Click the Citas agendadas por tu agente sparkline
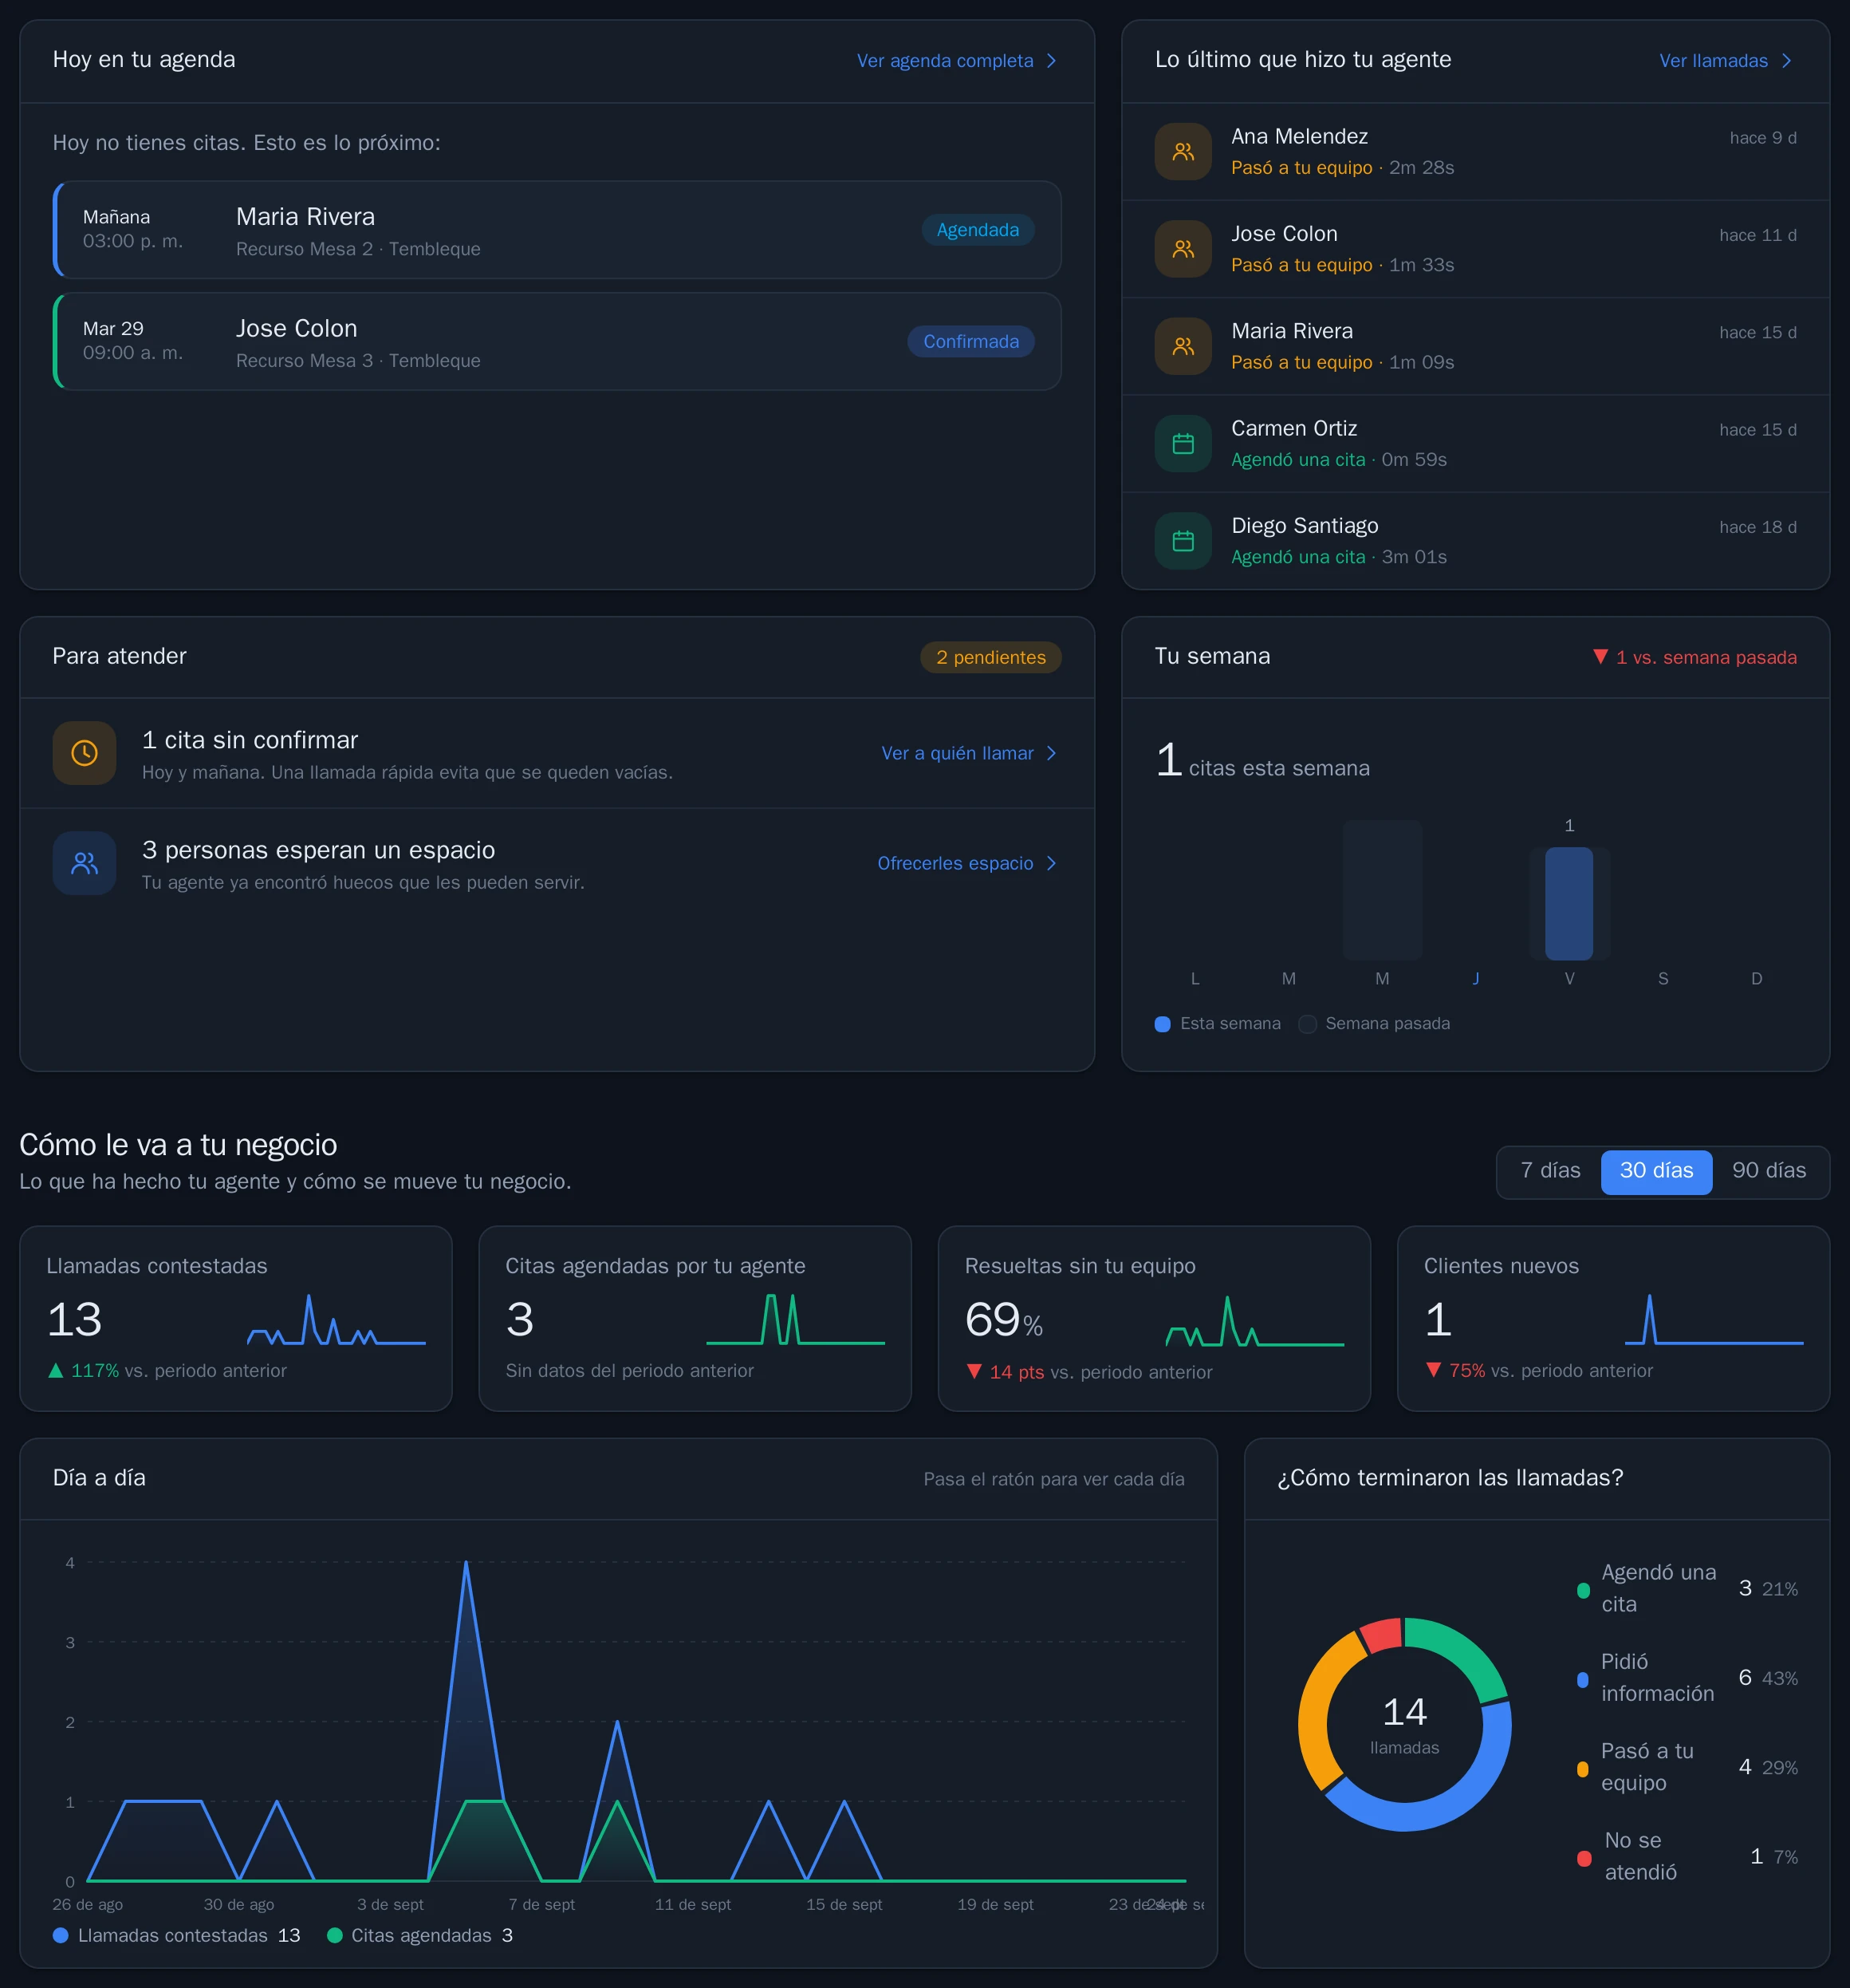The width and height of the screenshot is (1850, 1988). click(x=796, y=1320)
